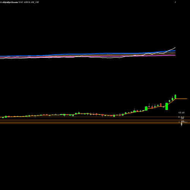Click the '1' label in the top-right corner

(175, 2)
